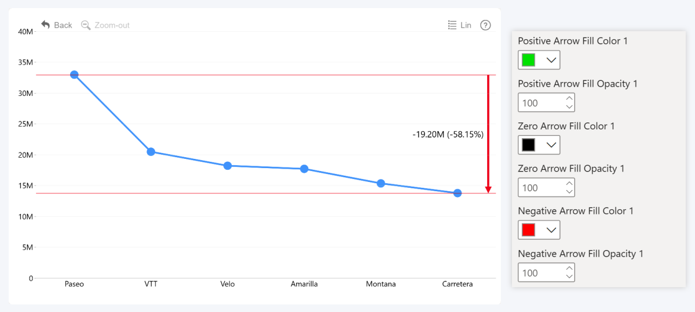
Task: Click the black zero arrow color swatch
Action: pyautogui.click(x=528, y=145)
